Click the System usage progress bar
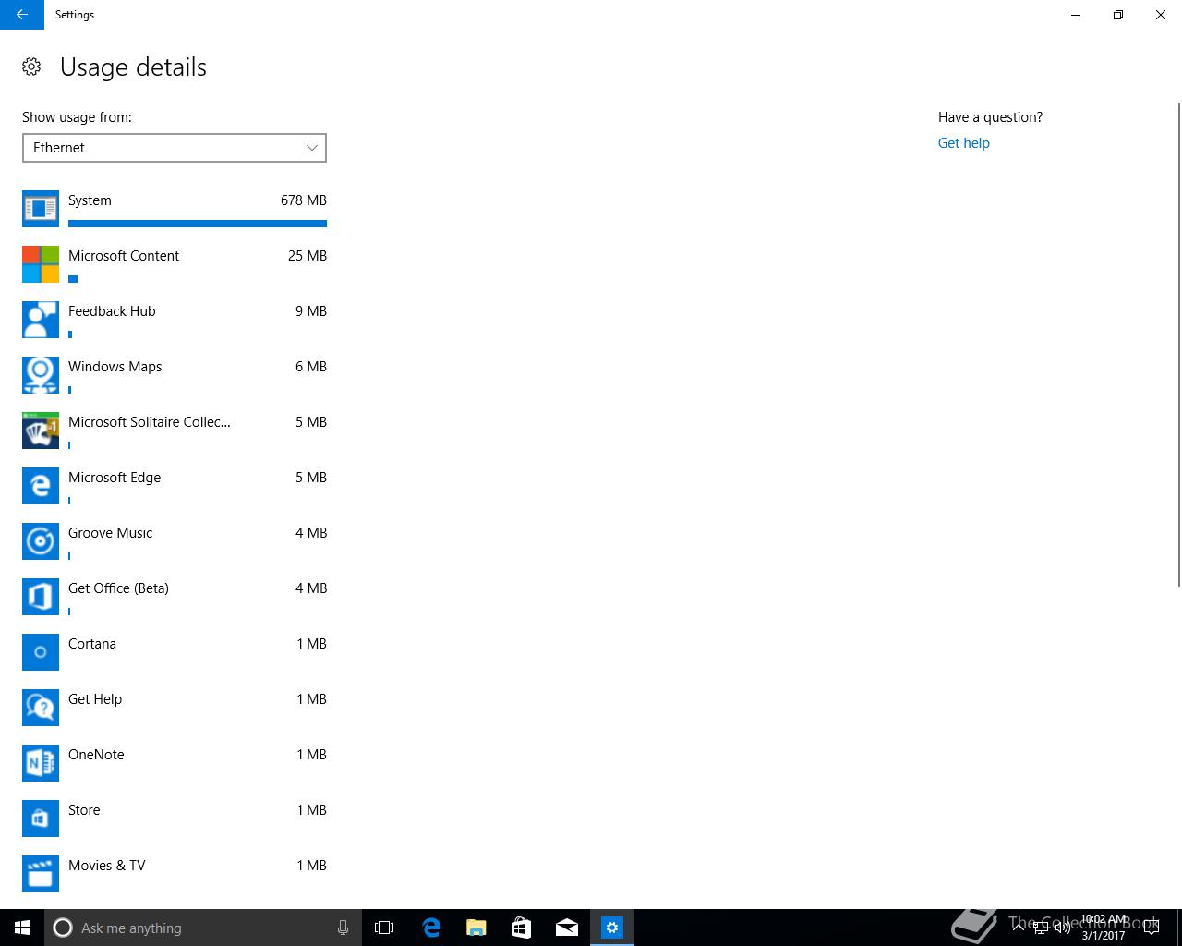Viewport: 1182px width, 946px height. [x=198, y=224]
